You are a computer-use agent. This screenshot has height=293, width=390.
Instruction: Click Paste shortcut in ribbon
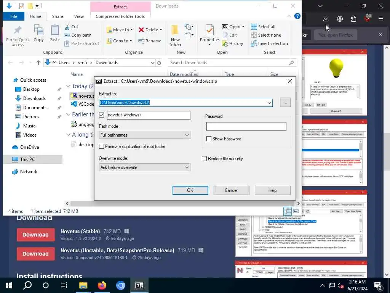[x=82, y=43]
